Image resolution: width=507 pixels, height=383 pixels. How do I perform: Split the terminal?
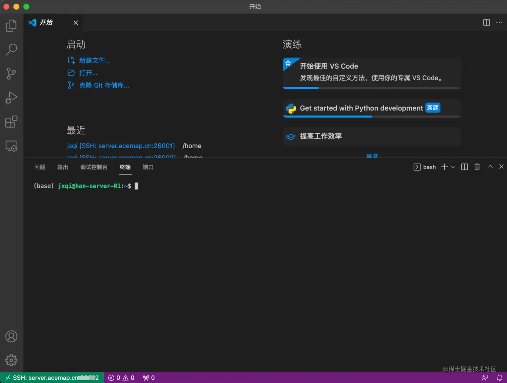464,167
